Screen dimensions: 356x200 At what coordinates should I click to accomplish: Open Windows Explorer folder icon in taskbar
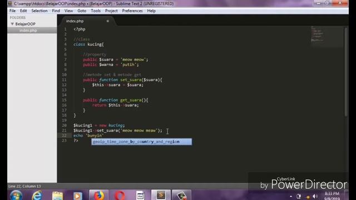pos(57,196)
